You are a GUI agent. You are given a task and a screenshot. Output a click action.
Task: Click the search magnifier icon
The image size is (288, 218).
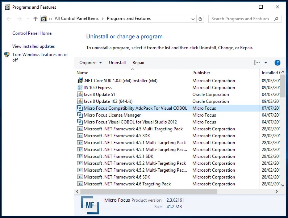[x=276, y=19]
